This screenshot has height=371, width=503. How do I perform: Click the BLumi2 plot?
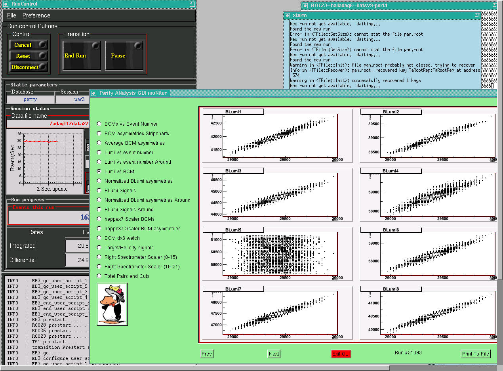point(428,135)
